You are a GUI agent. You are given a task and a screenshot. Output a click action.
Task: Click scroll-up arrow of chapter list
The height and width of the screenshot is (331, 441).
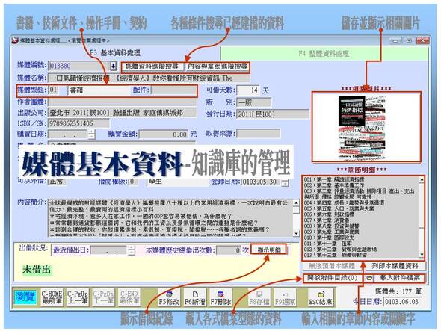[422, 179]
